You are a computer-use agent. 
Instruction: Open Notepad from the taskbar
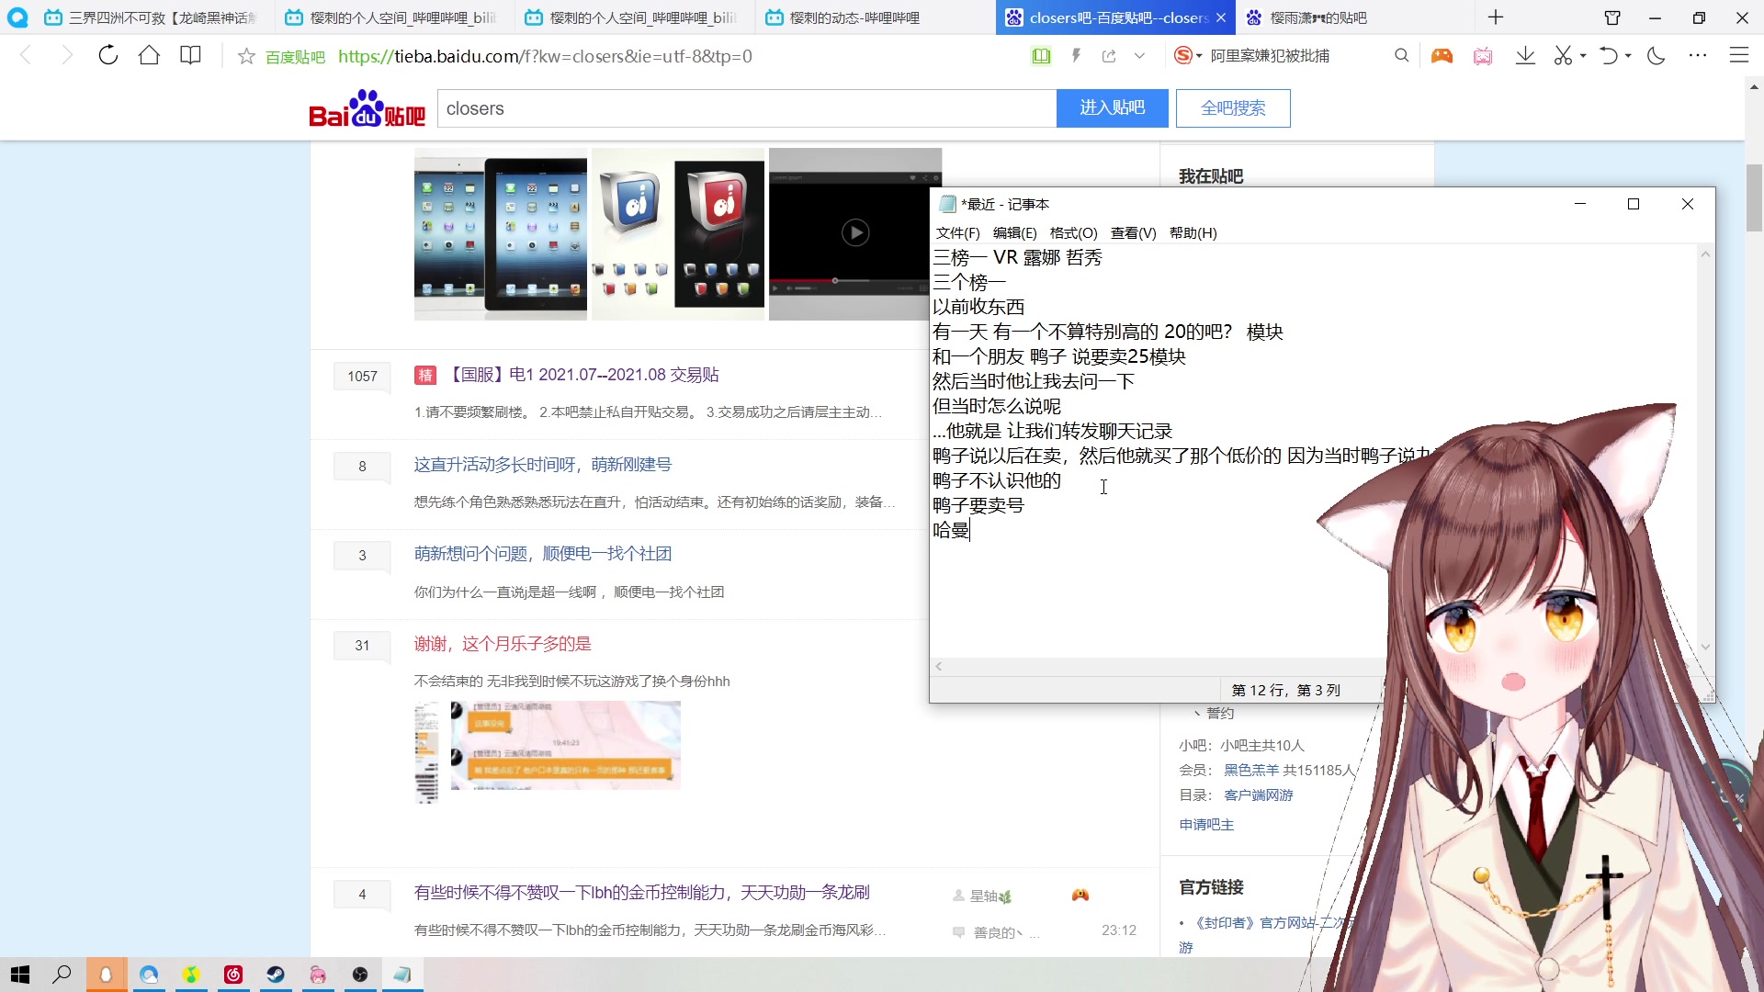(x=402, y=975)
